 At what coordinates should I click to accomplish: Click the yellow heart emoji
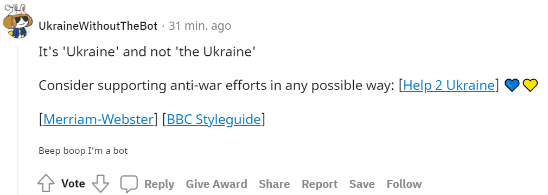pos(530,85)
